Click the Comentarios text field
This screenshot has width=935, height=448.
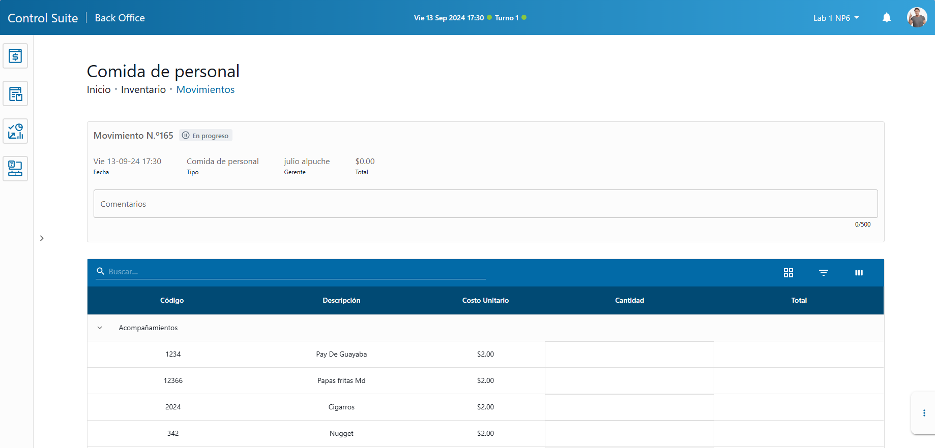tap(485, 204)
